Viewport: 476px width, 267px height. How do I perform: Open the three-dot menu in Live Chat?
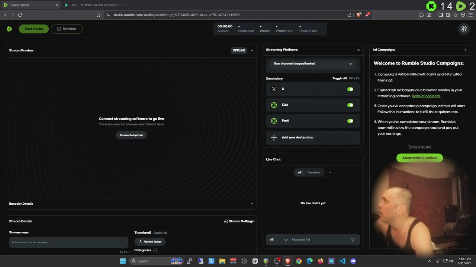pyautogui.click(x=329, y=172)
